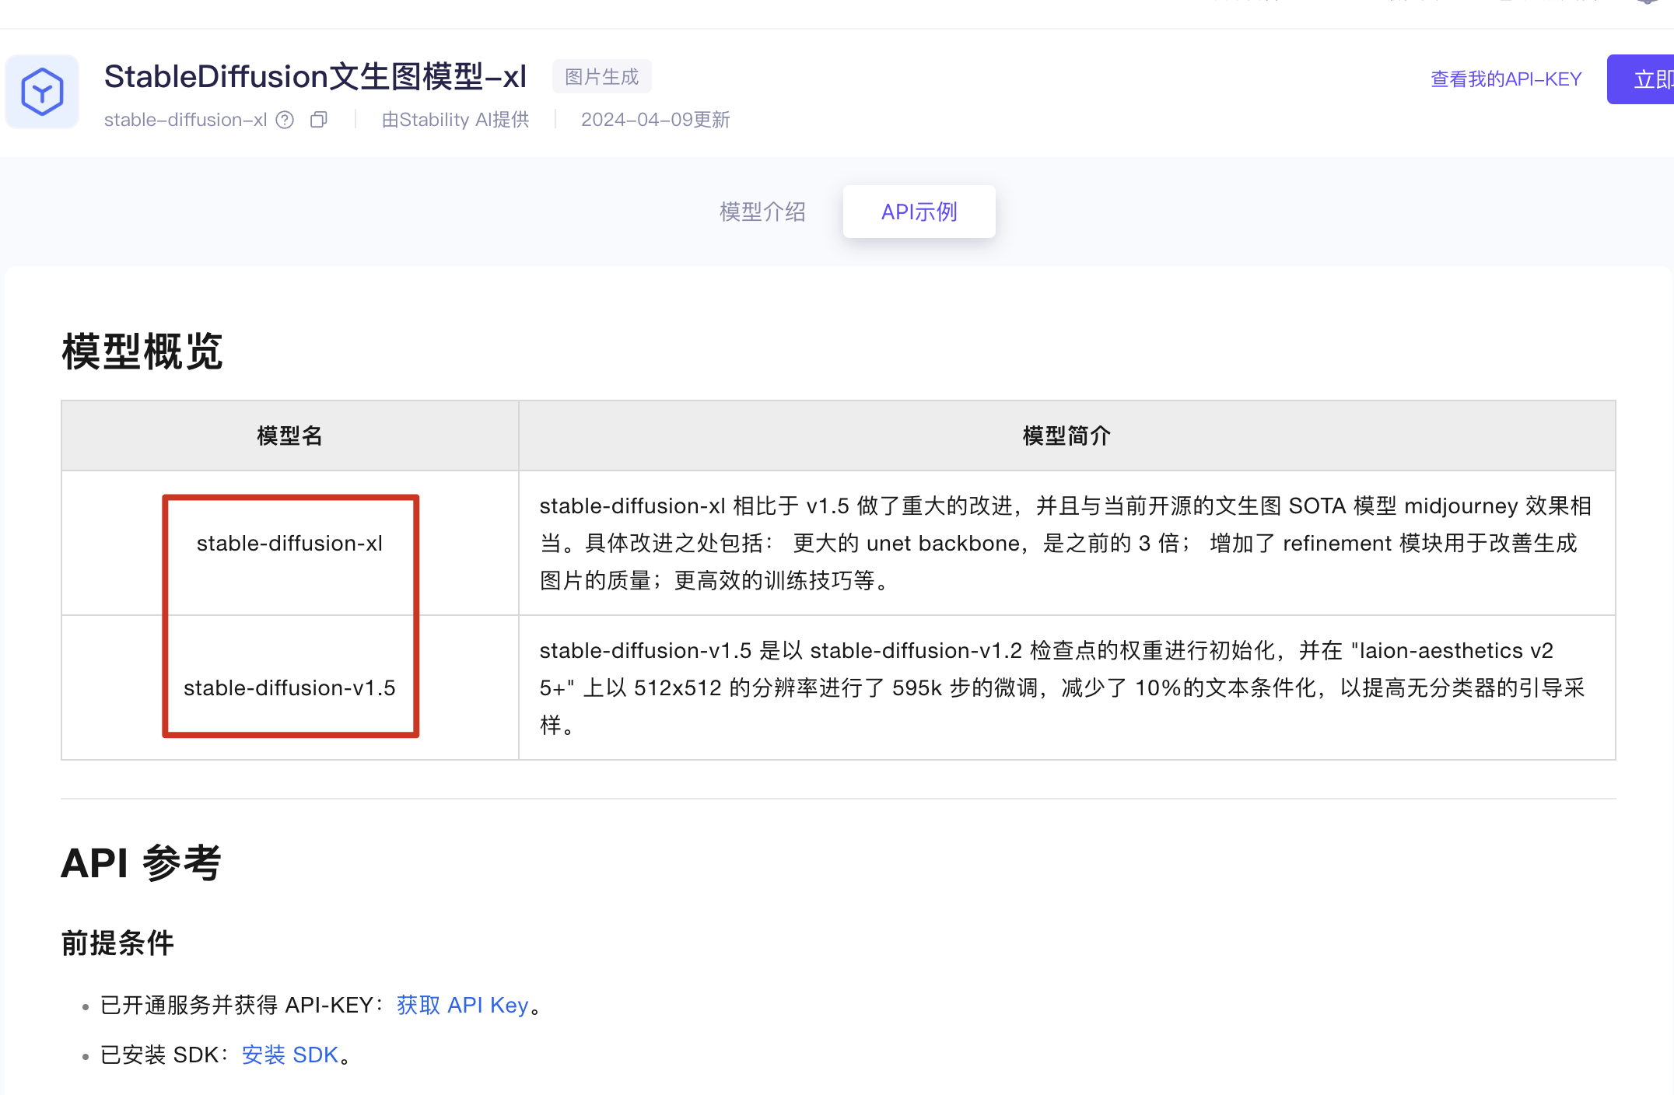Screen dimensions: 1674x1095
Task: Click the 由Stability AI提供 provider text
Action: point(455,120)
